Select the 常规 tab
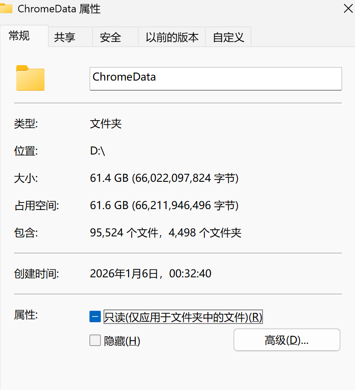Viewport: 355px width, 390px height. click(x=19, y=36)
